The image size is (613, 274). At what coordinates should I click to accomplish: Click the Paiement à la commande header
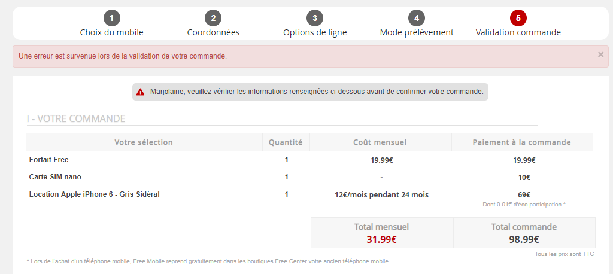pyautogui.click(x=521, y=142)
